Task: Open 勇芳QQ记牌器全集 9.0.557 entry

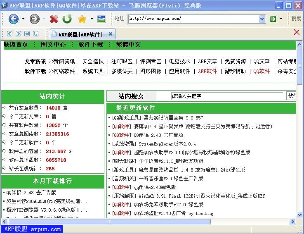Action: (x=173, y=118)
